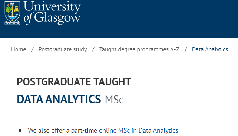Click the fish at the crest bottom
This screenshot has height=136, width=238.
[x=13, y=17]
